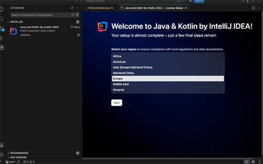Image resolution: width=263 pixels, height=164 pixels.
Task: Open the extensions filter funnel
Action: point(77,15)
